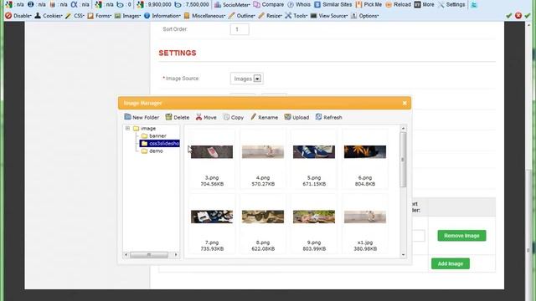This screenshot has height=301, width=536.
Task: Click the 7.png file name
Action: click(212, 242)
